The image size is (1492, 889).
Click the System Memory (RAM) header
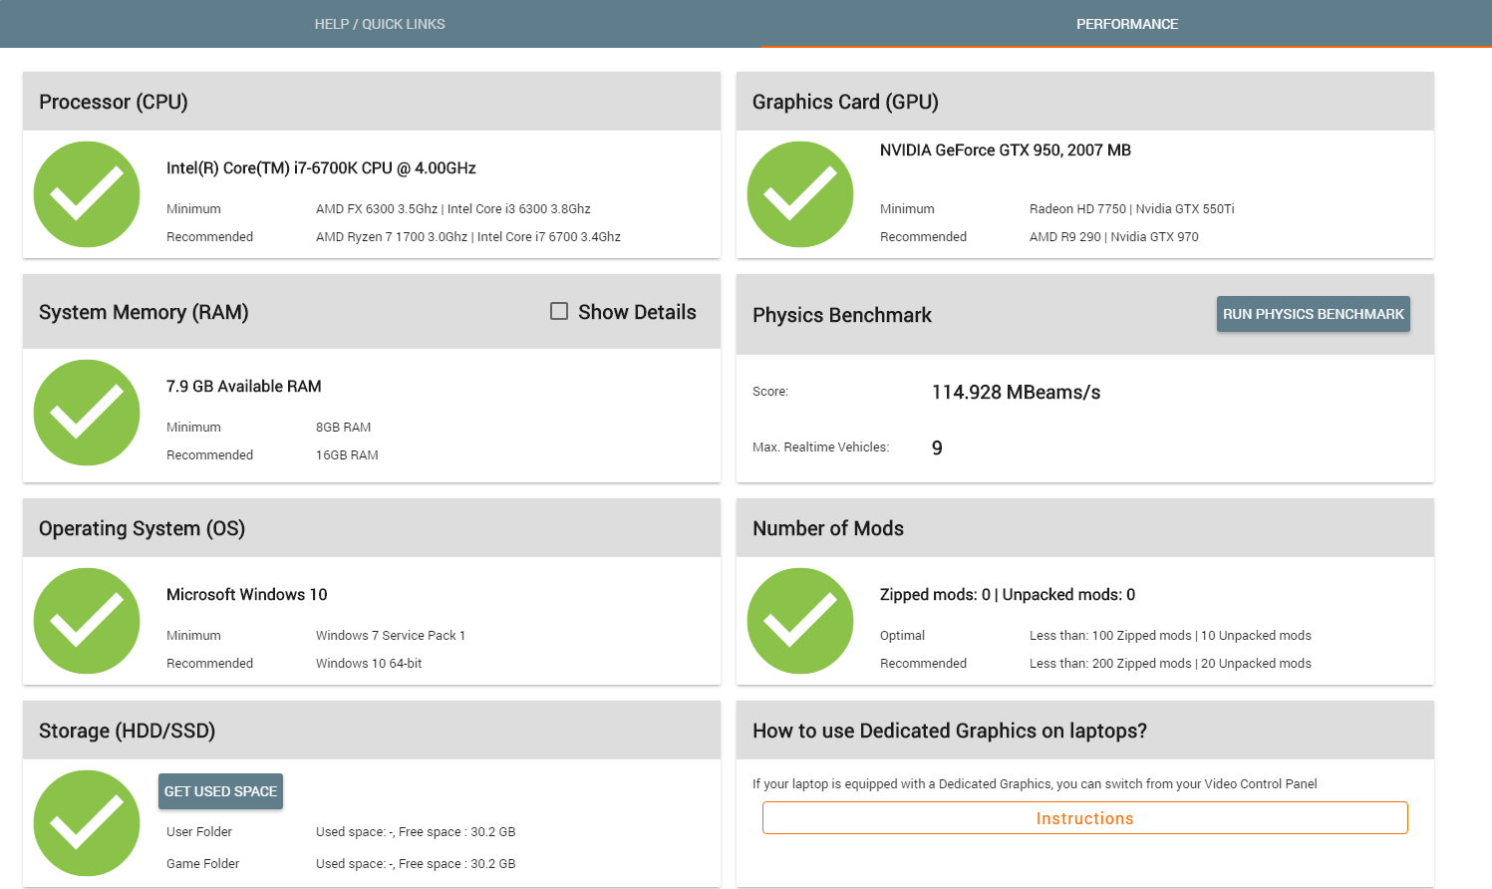click(x=144, y=312)
